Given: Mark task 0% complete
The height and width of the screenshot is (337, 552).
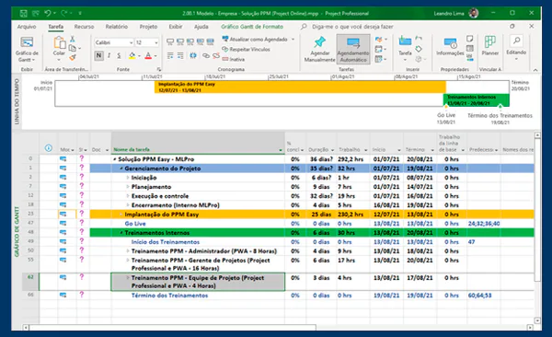Looking at the screenshot, I should pos(170,42).
